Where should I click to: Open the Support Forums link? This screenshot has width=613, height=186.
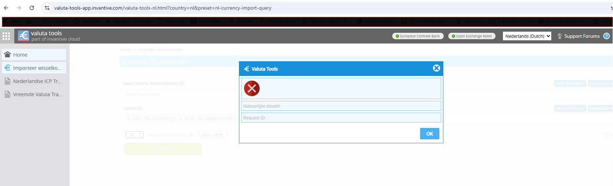coord(582,36)
